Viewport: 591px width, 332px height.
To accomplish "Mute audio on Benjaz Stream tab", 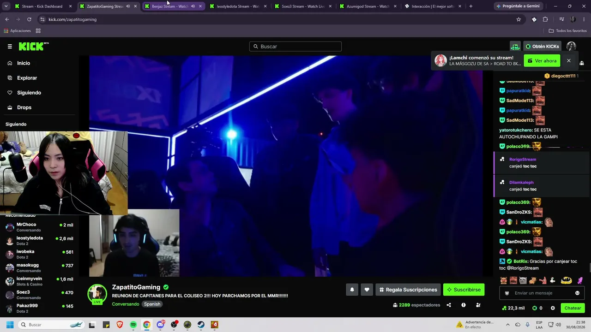I will 193,6.
